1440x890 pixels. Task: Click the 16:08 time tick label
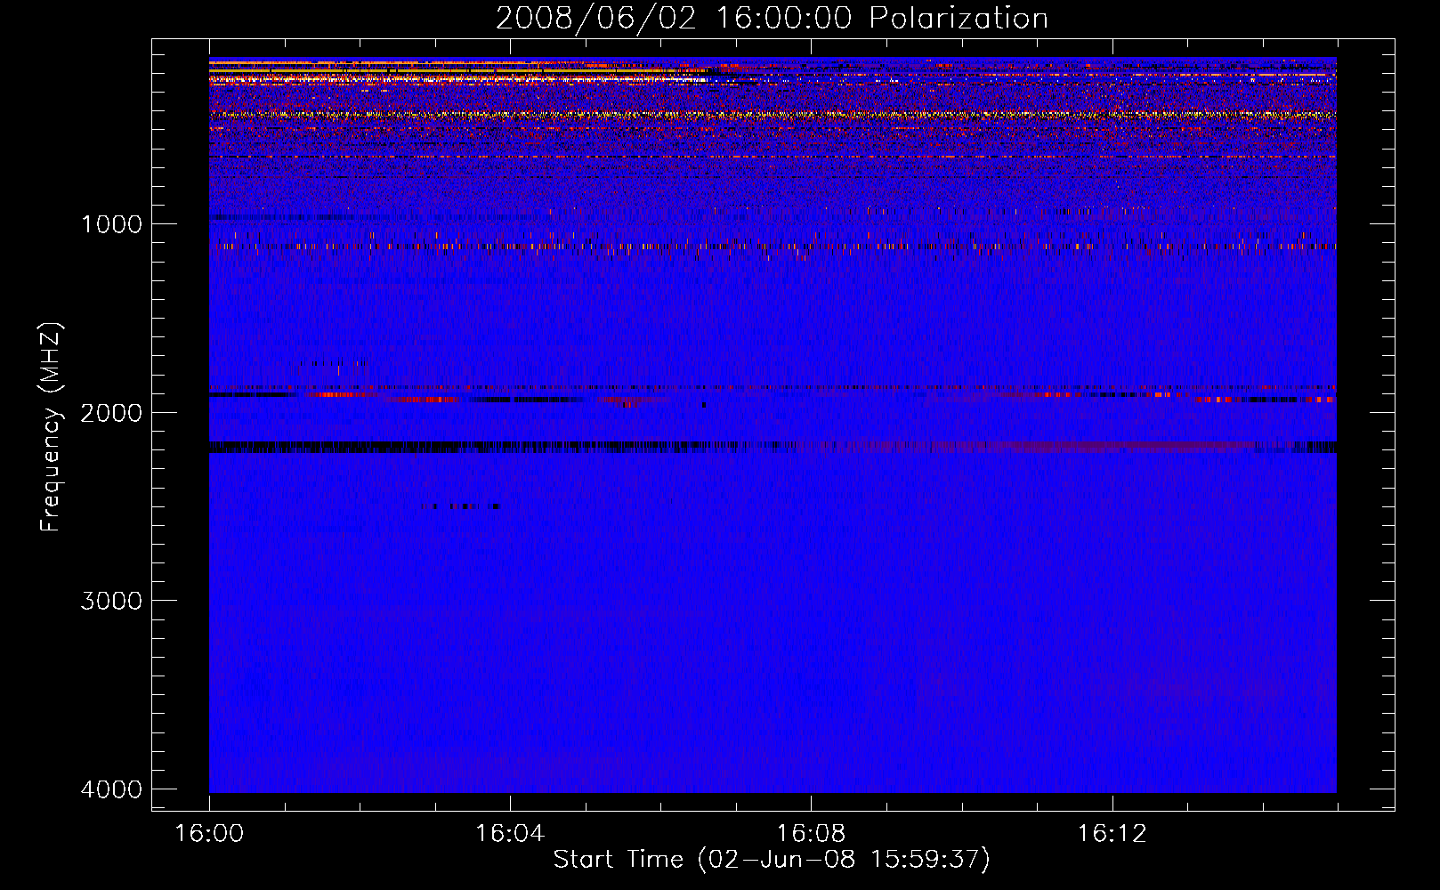[x=811, y=834]
